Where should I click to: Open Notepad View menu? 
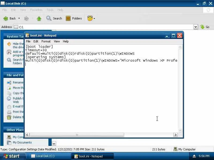tap(57, 41)
